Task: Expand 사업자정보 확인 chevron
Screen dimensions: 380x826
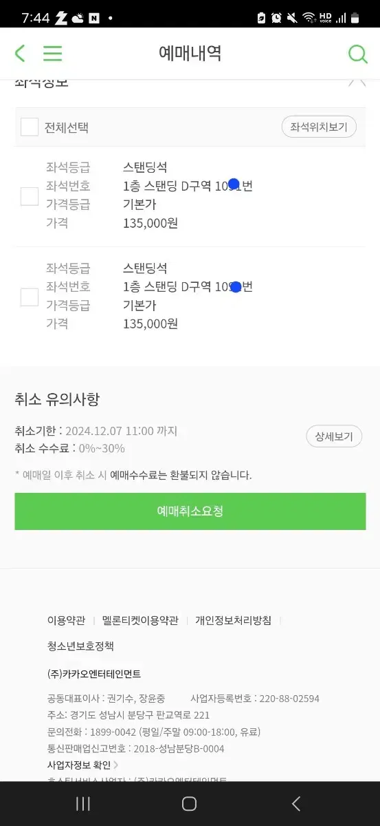Action: click(x=116, y=765)
